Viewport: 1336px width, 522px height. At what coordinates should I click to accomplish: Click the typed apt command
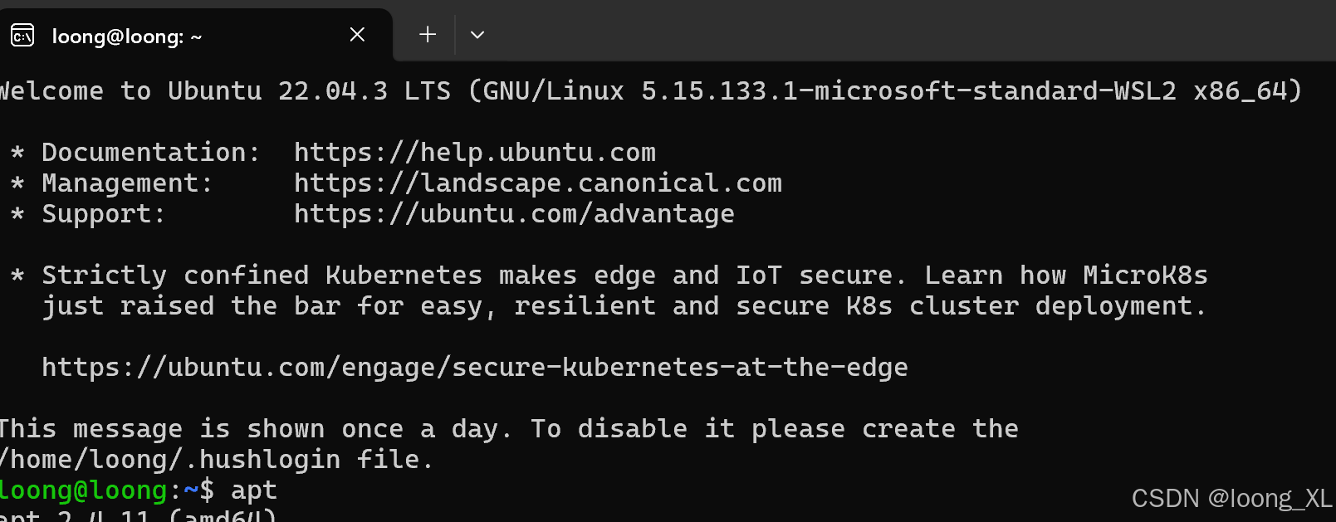click(253, 490)
